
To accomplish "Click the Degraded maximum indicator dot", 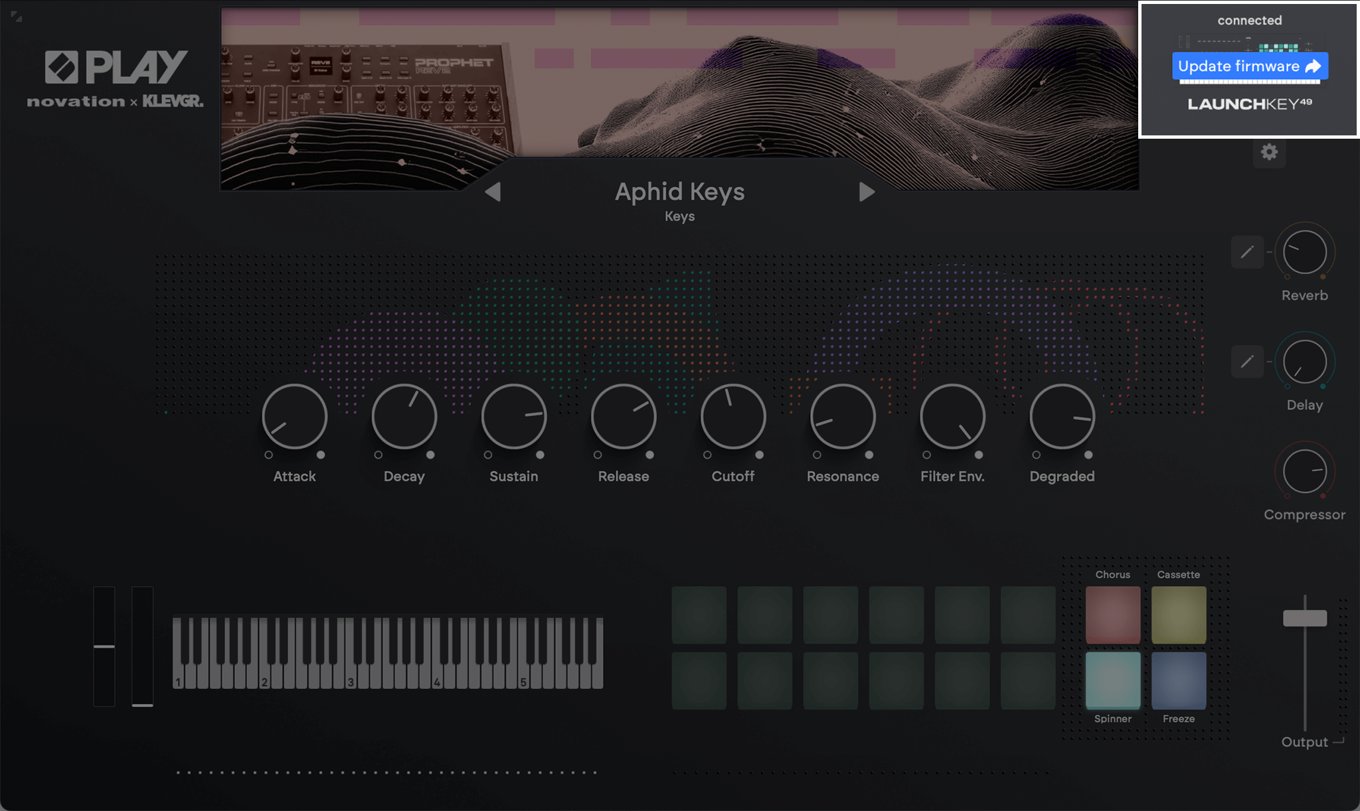I will click(1088, 455).
